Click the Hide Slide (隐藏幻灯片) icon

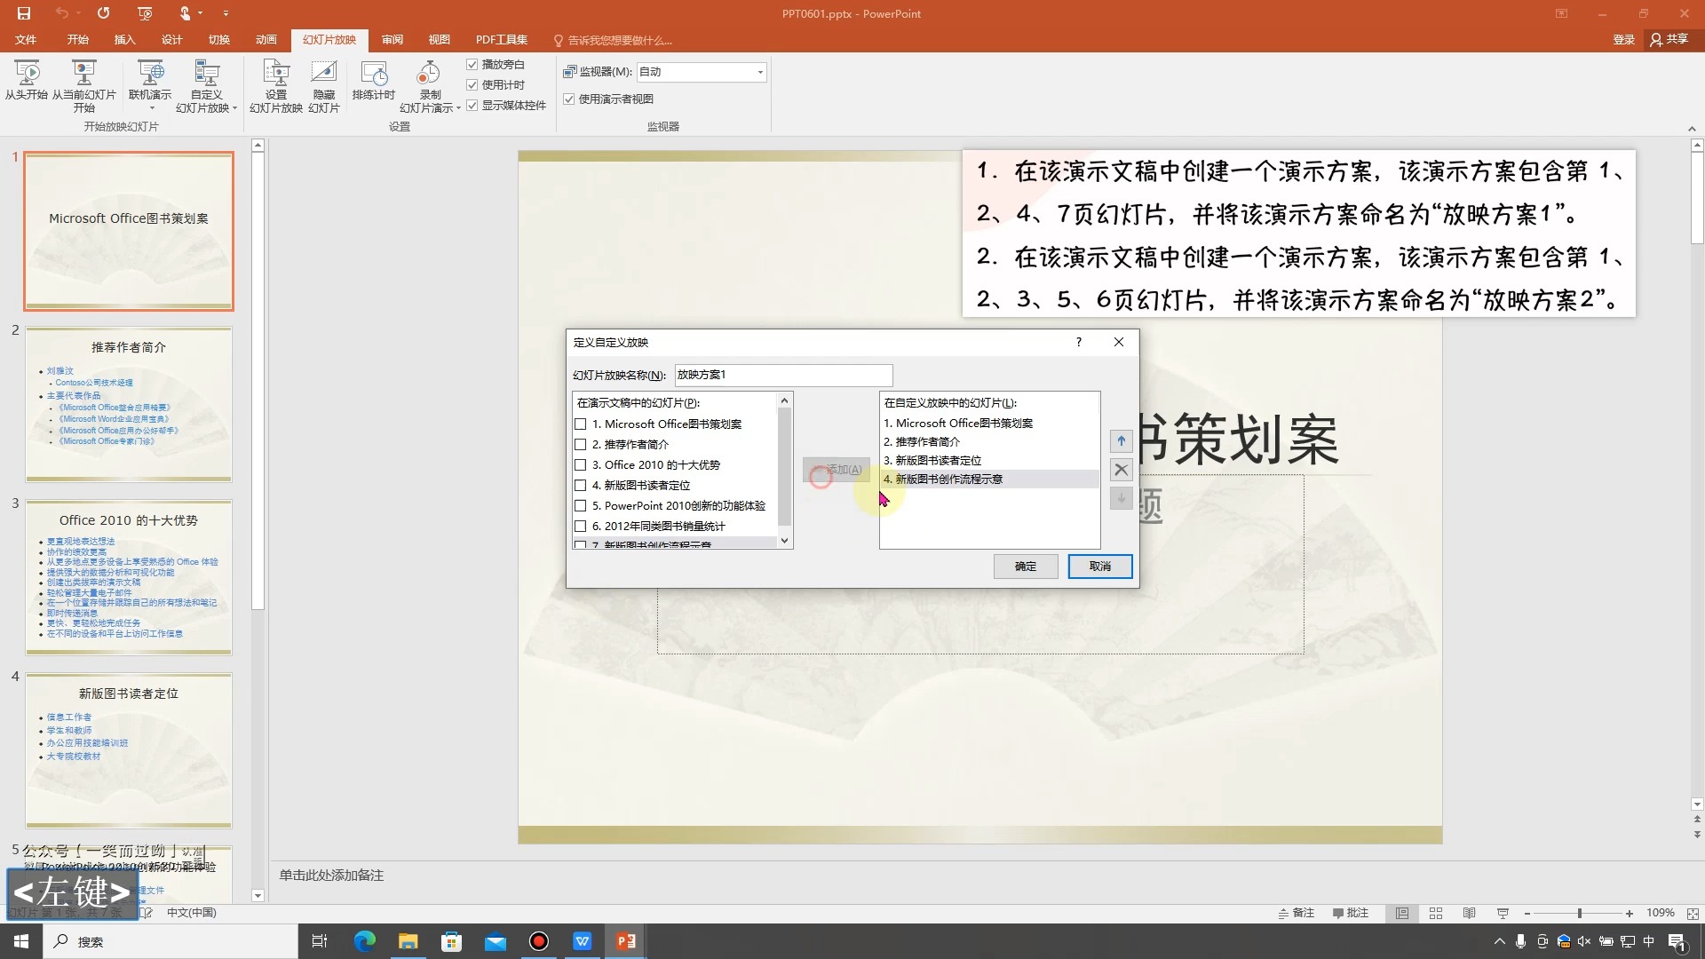coord(323,75)
